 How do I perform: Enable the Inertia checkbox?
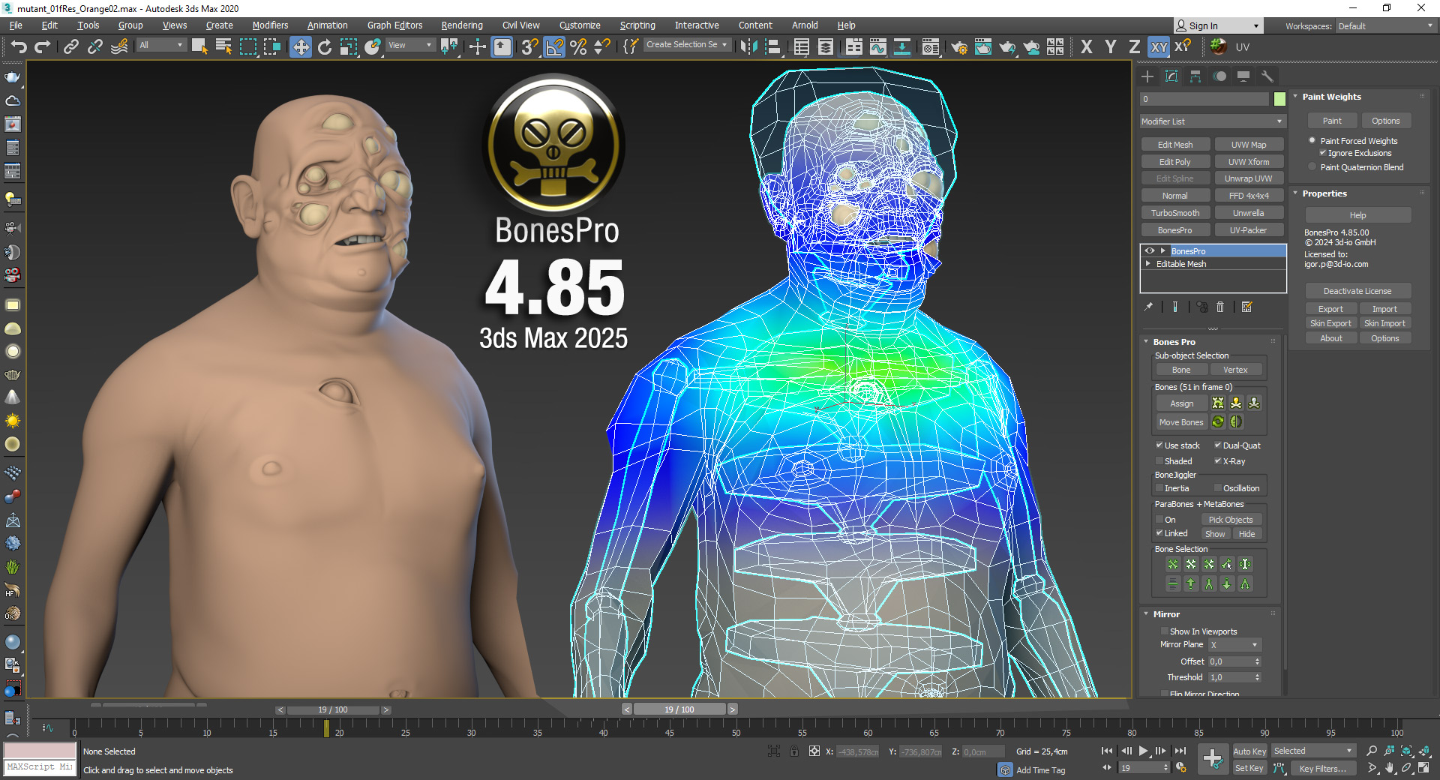1159,488
